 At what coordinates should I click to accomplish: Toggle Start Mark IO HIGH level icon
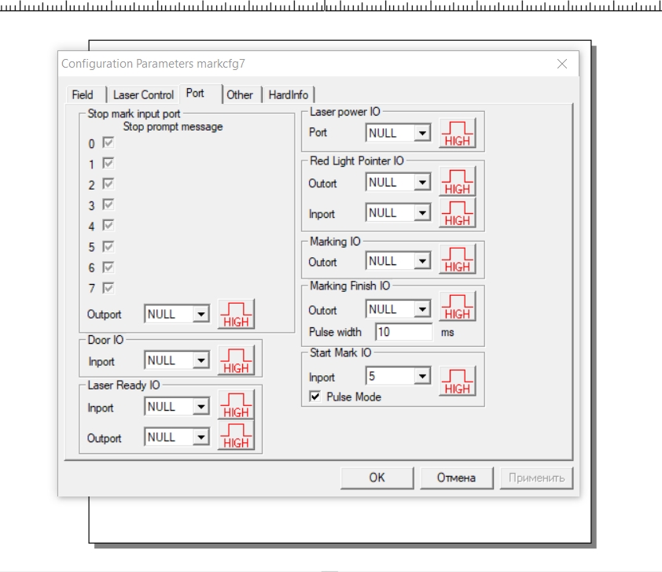tap(457, 382)
